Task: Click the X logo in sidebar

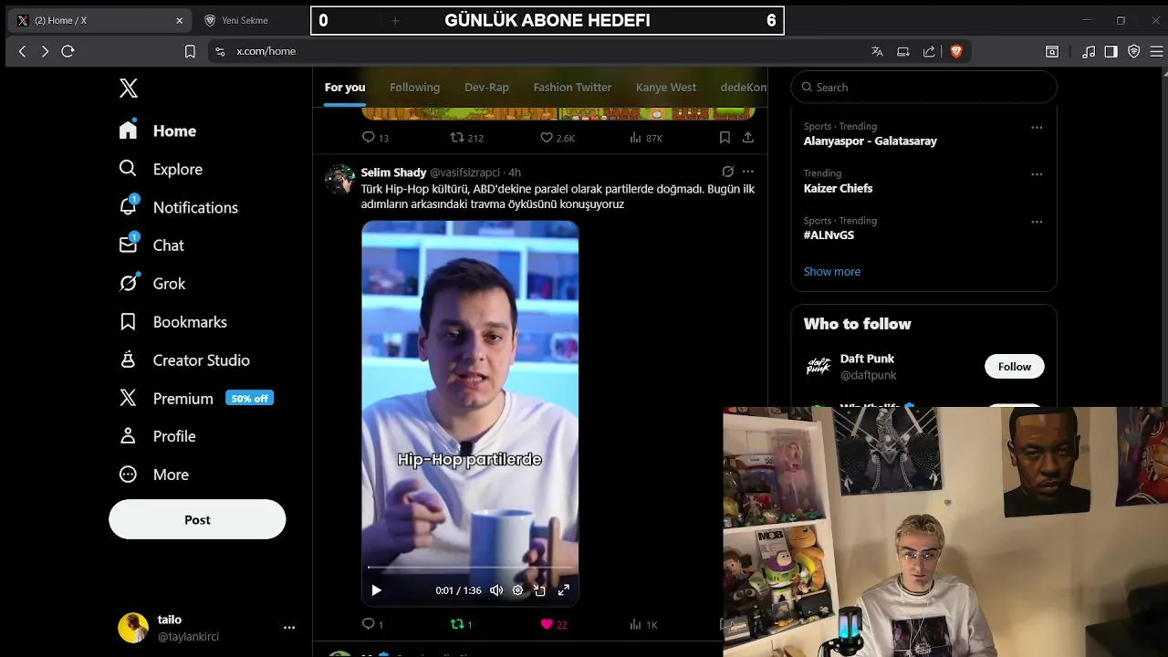Action: click(x=129, y=89)
